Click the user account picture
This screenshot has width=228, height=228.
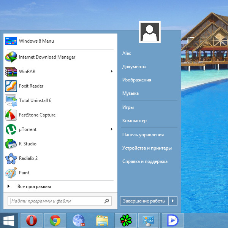click(x=150, y=32)
